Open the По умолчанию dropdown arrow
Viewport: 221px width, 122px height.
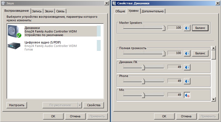click(80, 105)
